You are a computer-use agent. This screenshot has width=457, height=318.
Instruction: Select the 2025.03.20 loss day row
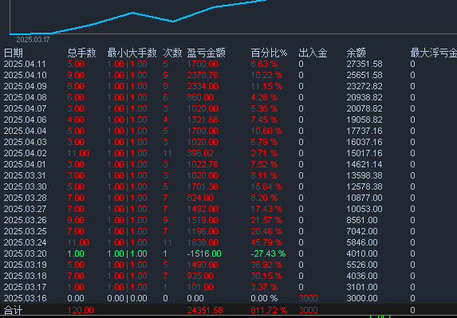coord(228,253)
